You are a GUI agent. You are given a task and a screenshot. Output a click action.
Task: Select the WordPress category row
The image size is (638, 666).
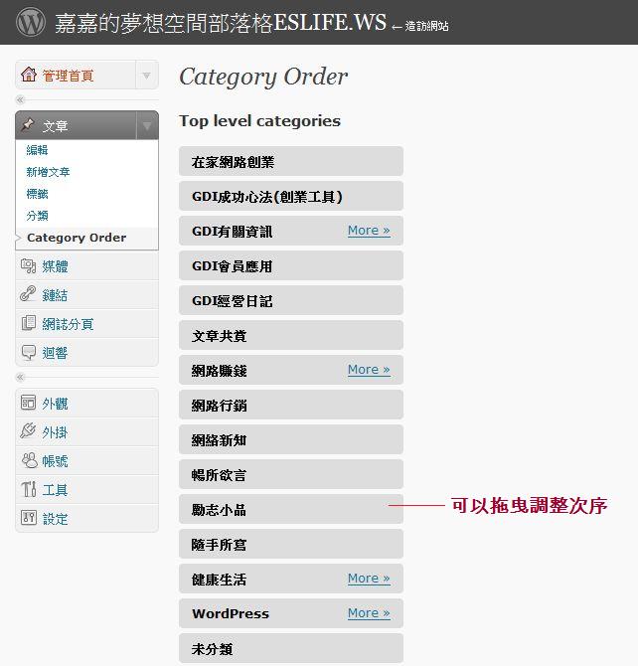click(x=291, y=613)
